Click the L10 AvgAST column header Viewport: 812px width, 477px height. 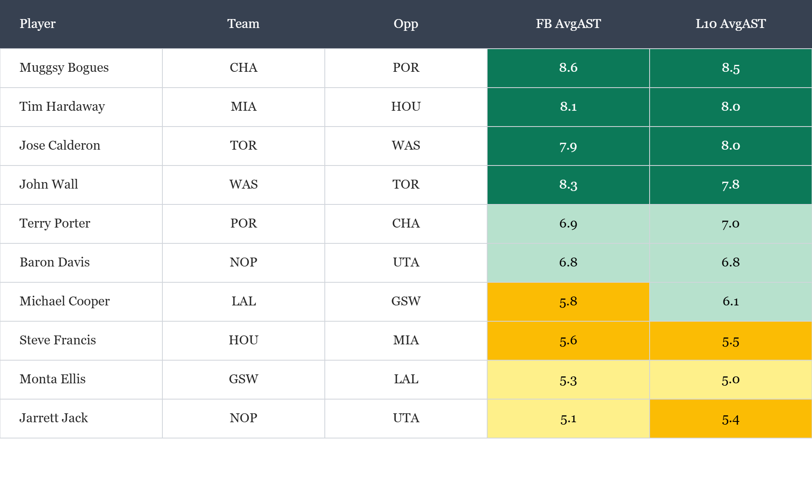[x=730, y=24]
